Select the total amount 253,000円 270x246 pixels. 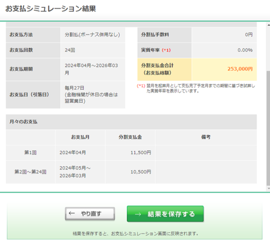[240, 69]
